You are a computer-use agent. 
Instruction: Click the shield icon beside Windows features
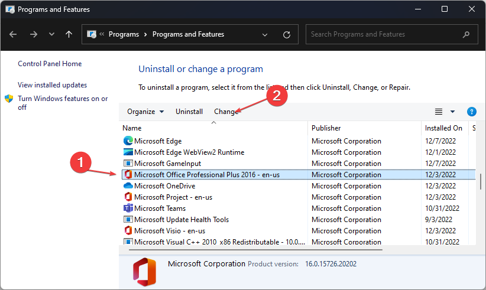(x=9, y=99)
